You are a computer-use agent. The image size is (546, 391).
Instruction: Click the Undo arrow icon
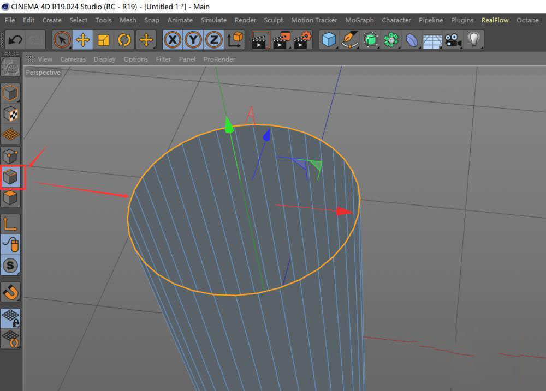15,40
